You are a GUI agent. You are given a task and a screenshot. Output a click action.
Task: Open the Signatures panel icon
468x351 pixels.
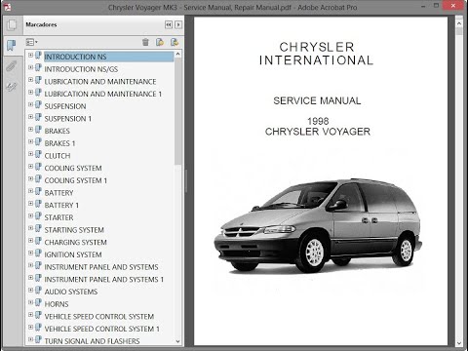click(12, 87)
